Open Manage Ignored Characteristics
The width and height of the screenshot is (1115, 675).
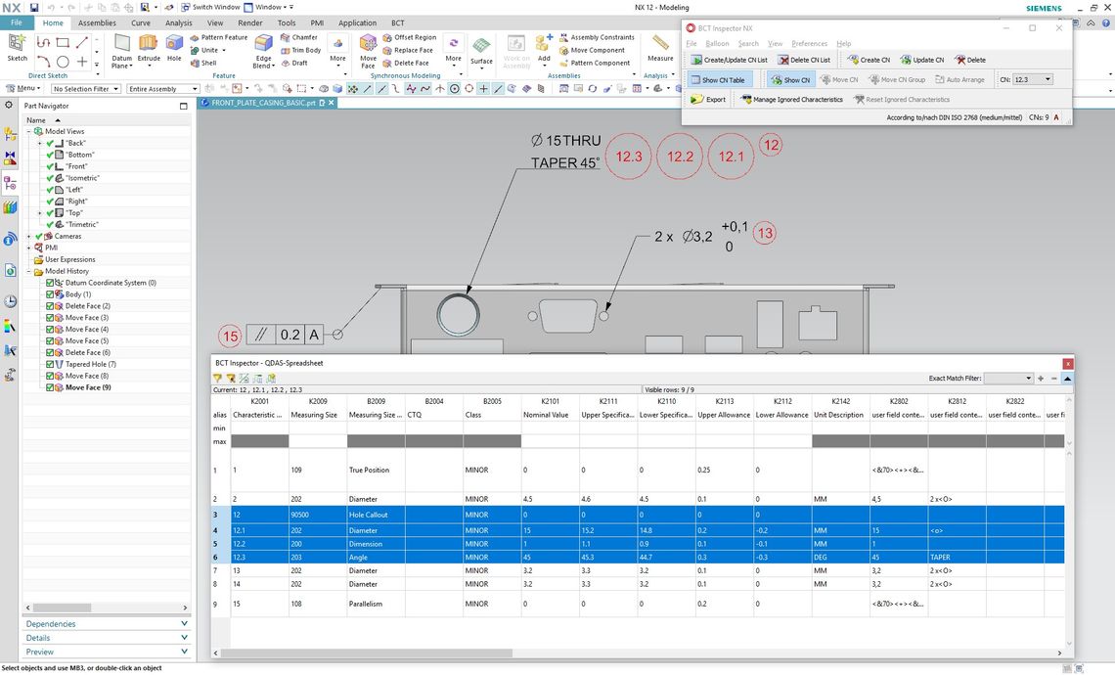coord(791,100)
